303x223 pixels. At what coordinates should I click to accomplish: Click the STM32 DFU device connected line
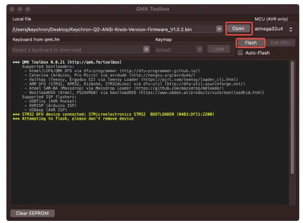click(113, 114)
